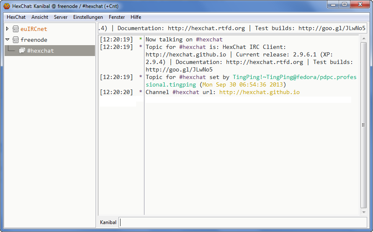Click the date 'Mon Sep 30 06:54:36 2013'
373x232 pixels.
pyautogui.click(x=242, y=85)
